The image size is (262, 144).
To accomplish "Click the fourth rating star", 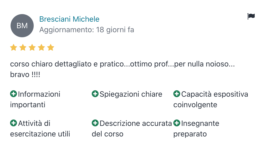I will coord(41,47).
